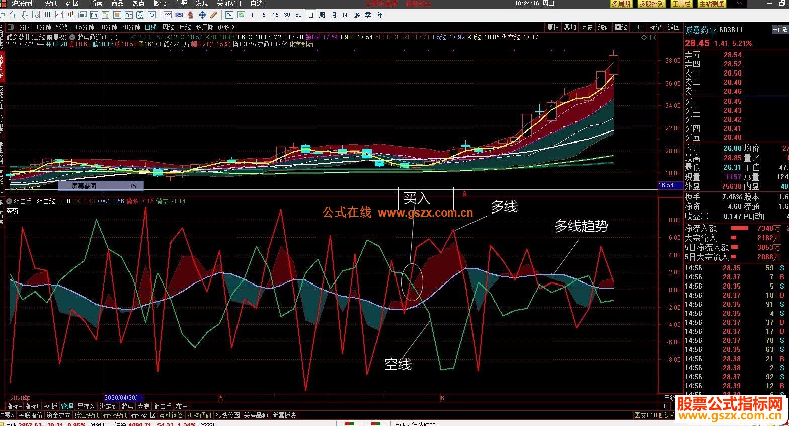Select the 15-minute period toolbar number

point(275,15)
